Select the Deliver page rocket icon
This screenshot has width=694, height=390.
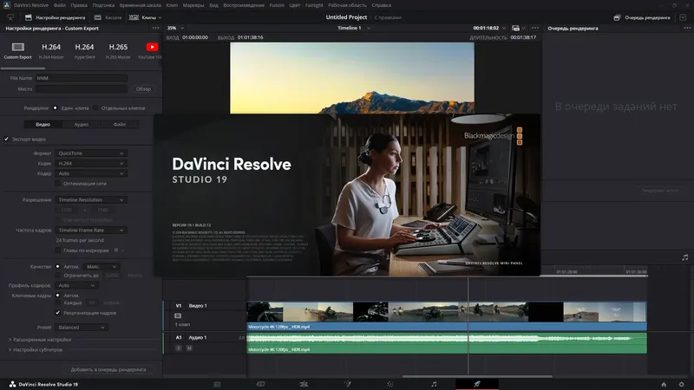click(x=476, y=384)
